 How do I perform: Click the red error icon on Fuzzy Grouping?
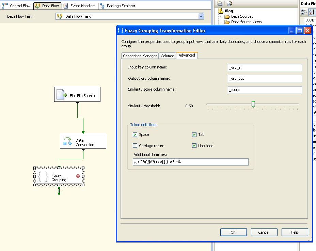(x=77, y=176)
